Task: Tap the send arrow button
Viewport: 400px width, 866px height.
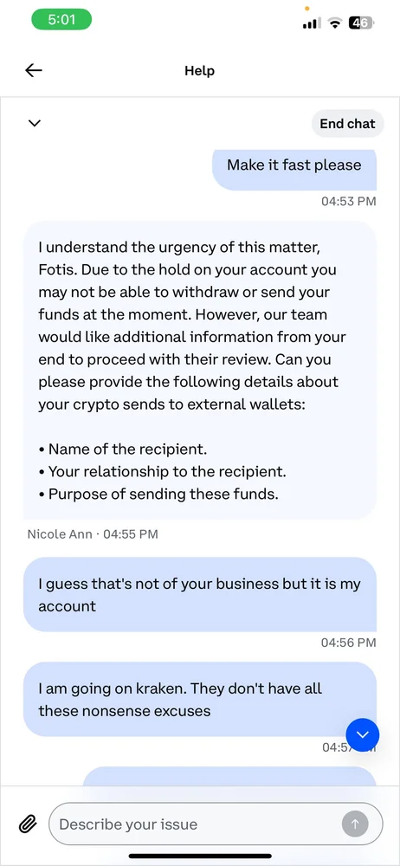Action: (355, 824)
